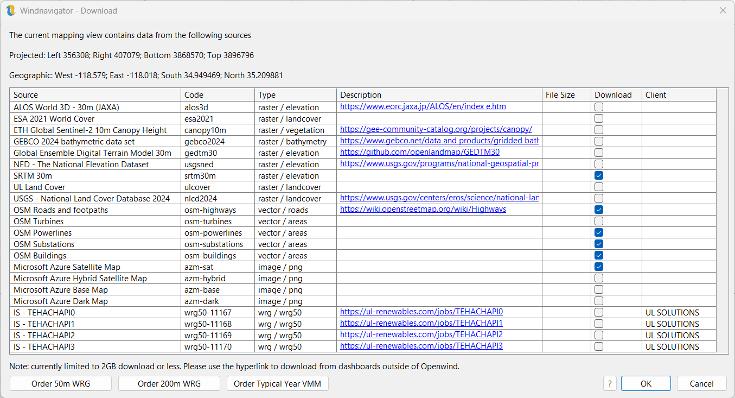Click the raster / bathymetry type cell
This screenshot has width=735, height=398.
[x=296, y=141]
